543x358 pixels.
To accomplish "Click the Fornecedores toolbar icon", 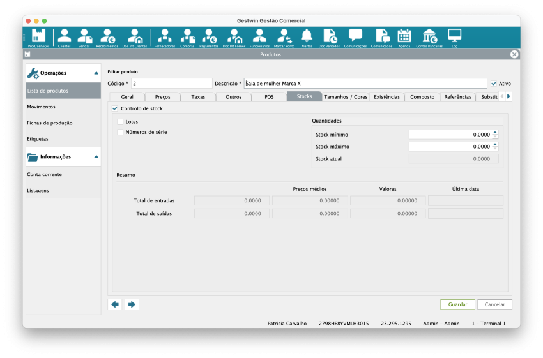I will point(165,37).
